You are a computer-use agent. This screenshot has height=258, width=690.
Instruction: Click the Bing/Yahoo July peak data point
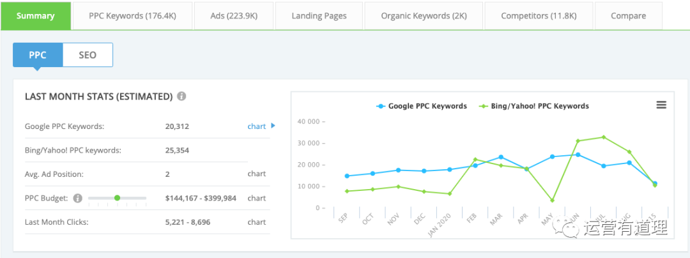pos(604,137)
